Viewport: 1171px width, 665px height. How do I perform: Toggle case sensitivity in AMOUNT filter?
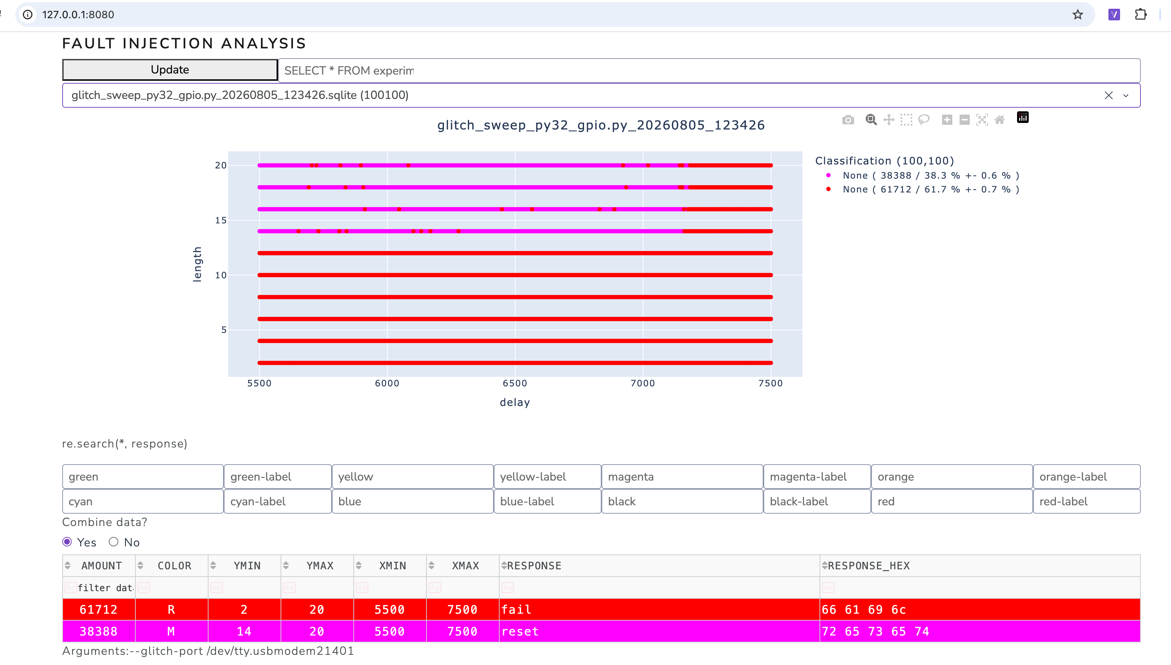click(70, 588)
